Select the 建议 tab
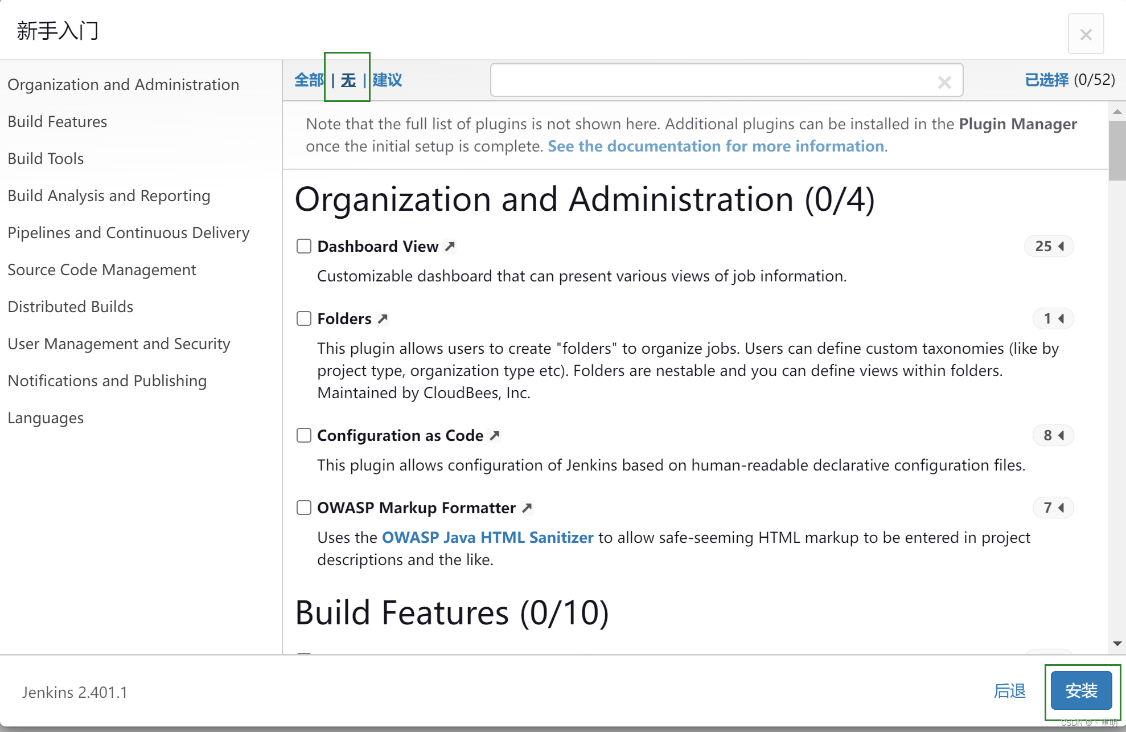The width and height of the screenshot is (1126, 732). [x=386, y=80]
